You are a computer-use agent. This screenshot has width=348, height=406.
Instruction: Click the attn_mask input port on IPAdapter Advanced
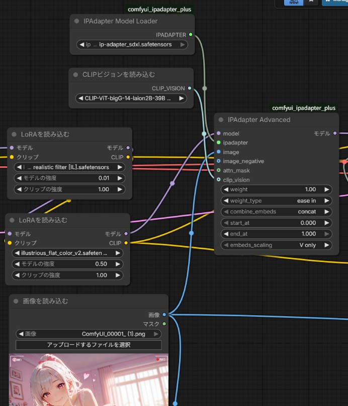click(218, 170)
